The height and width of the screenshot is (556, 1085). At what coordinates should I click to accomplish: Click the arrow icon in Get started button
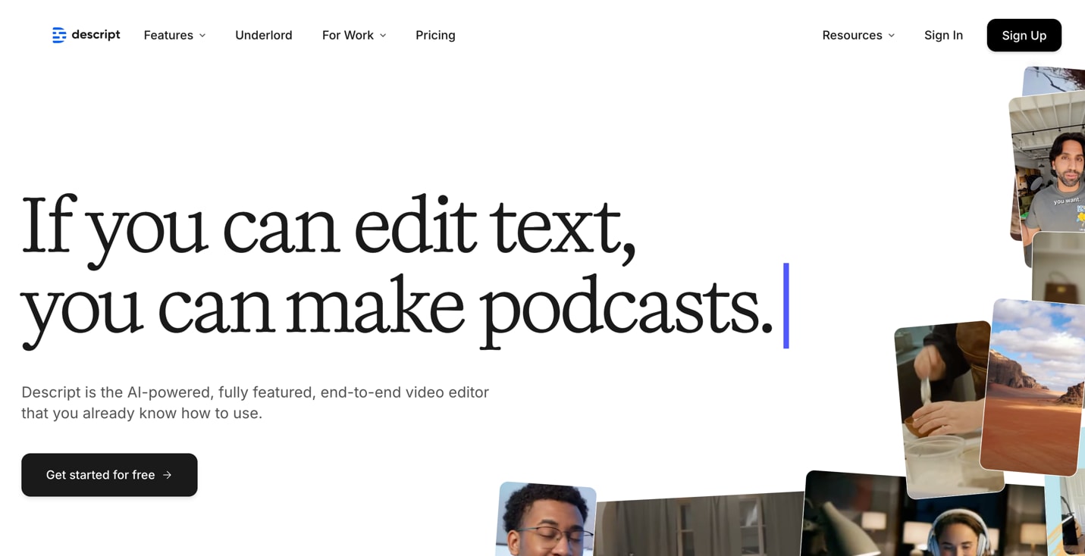click(x=168, y=475)
